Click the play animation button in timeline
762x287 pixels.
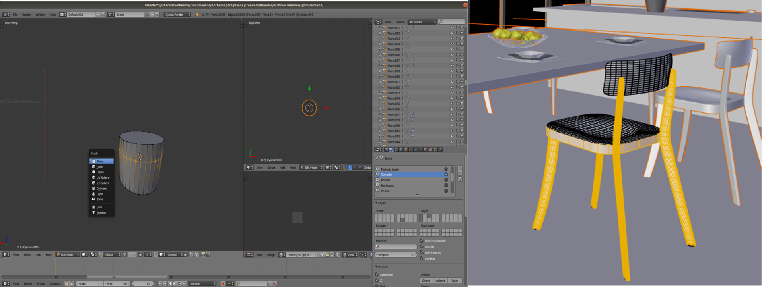175,283
